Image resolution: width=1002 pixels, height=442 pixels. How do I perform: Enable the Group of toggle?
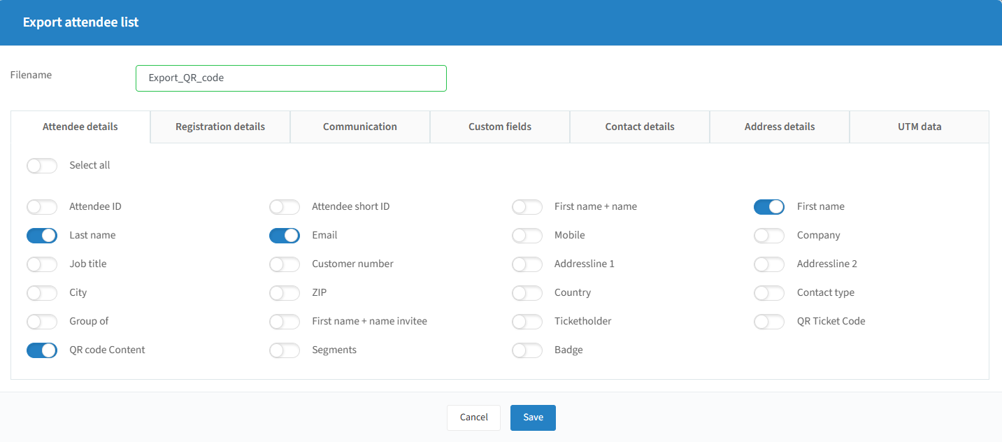(42, 322)
